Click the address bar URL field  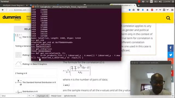coord(19,10)
